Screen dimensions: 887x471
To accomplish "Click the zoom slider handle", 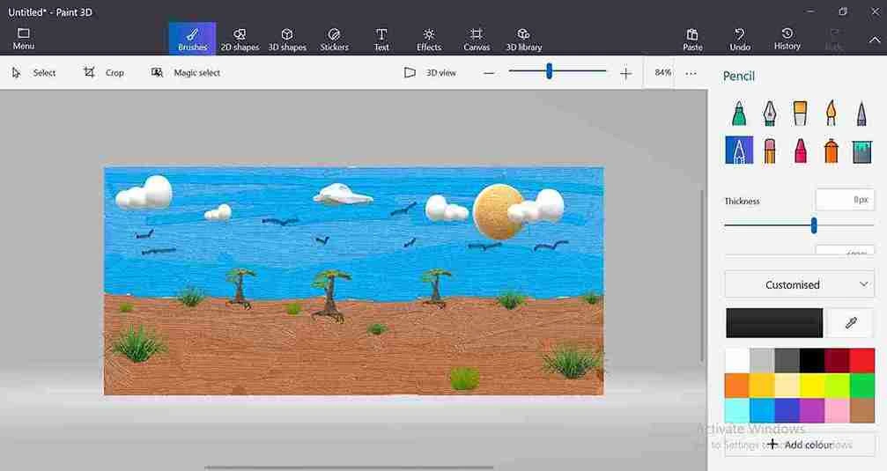I will pos(549,71).
